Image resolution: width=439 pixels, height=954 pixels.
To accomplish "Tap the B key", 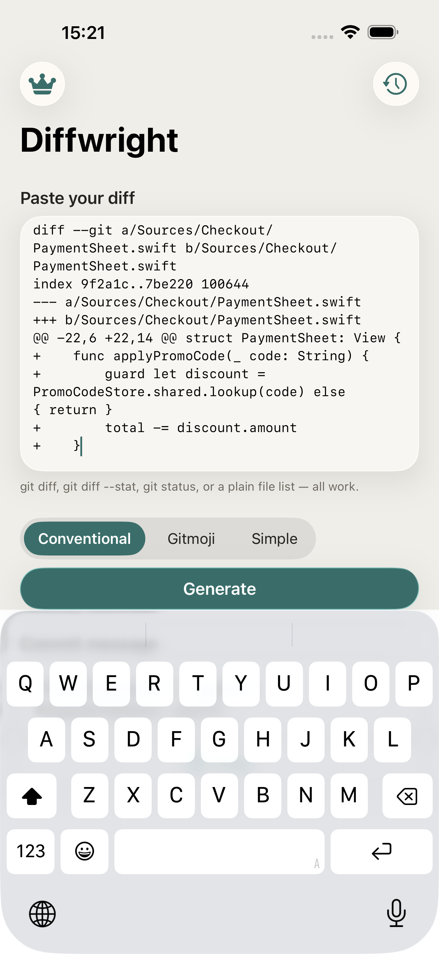I will pyautogui.click(x=262, y=795).
